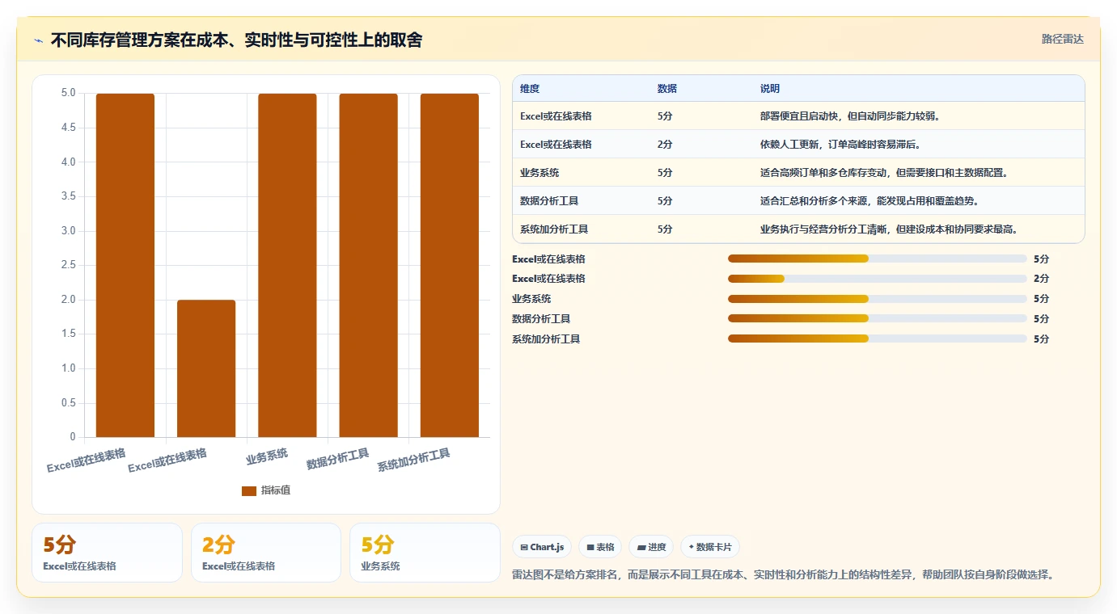
Task: Click the 0 y-axis tick label
Action: coord(73,437)
